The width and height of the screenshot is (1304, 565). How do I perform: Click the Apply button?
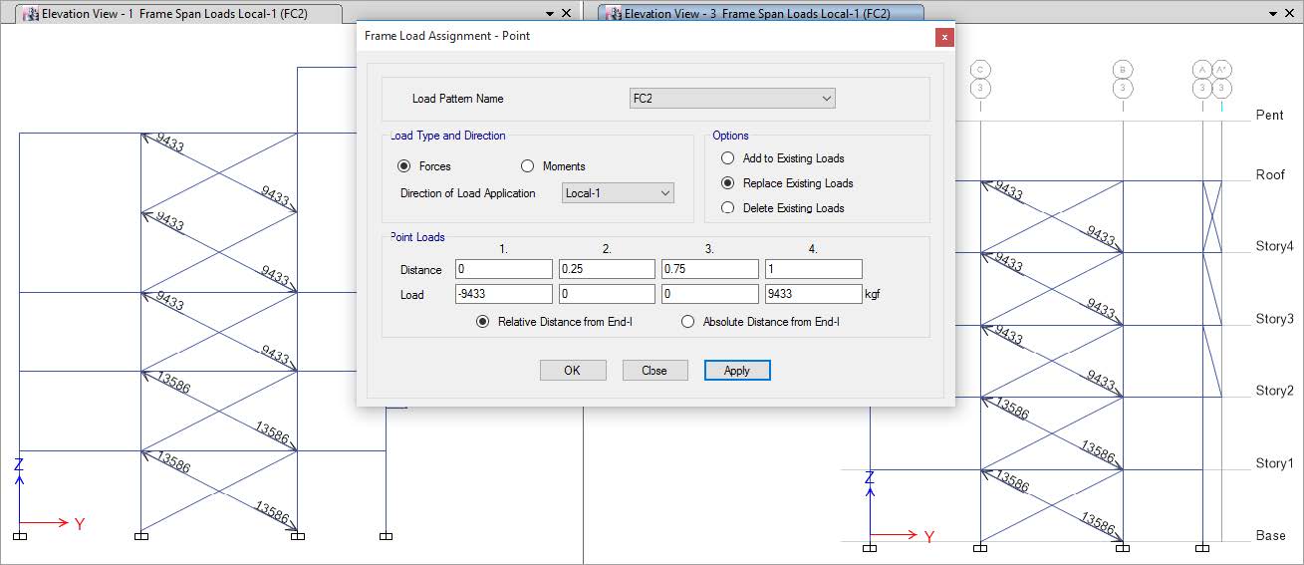tap(737, 370)
